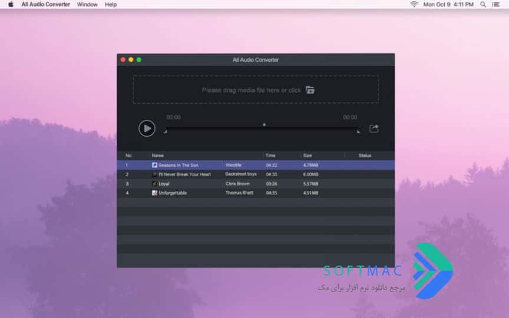
Task: Play the selected track with the play button
Action: point(147,128)
